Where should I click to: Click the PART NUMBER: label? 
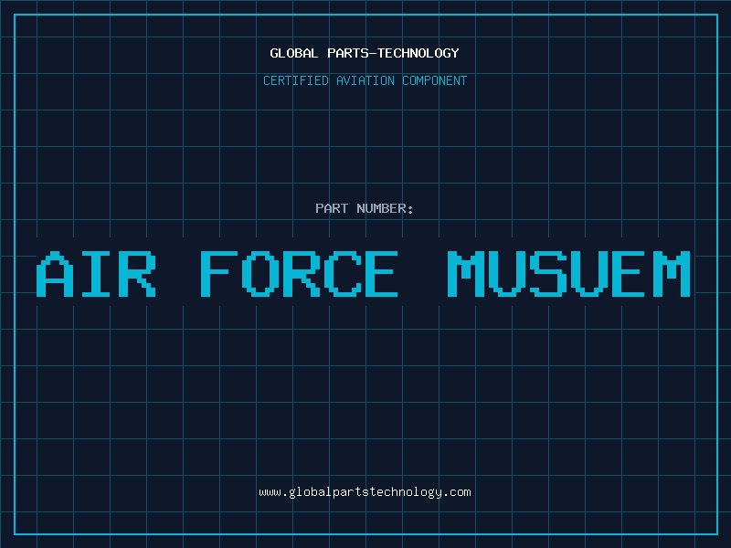(x=365, y=208)
